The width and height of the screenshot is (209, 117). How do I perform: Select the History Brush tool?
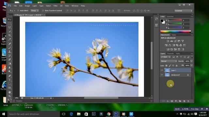click(9, 56)
